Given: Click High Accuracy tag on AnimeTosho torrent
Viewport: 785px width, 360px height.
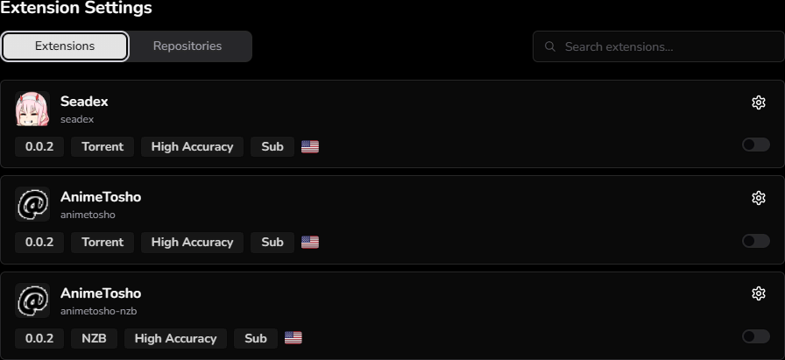Looking at the screenshot, I should (x=192, y=242).
